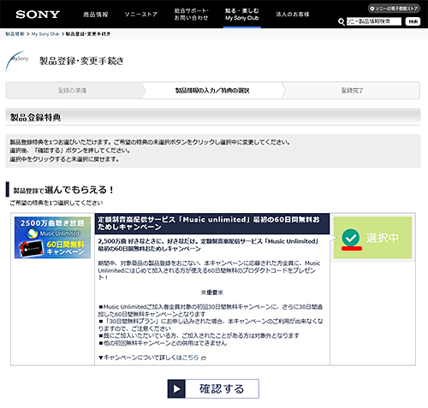Image resolution: width=428 pixels, height=408 pixels.
Task: Click the 製品登録・変更手続き page title
Action: coord(81,61)
